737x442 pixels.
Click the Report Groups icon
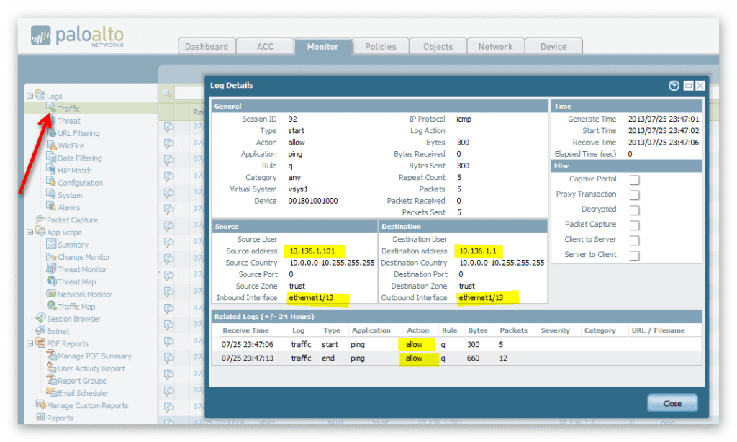coord(51,380)
